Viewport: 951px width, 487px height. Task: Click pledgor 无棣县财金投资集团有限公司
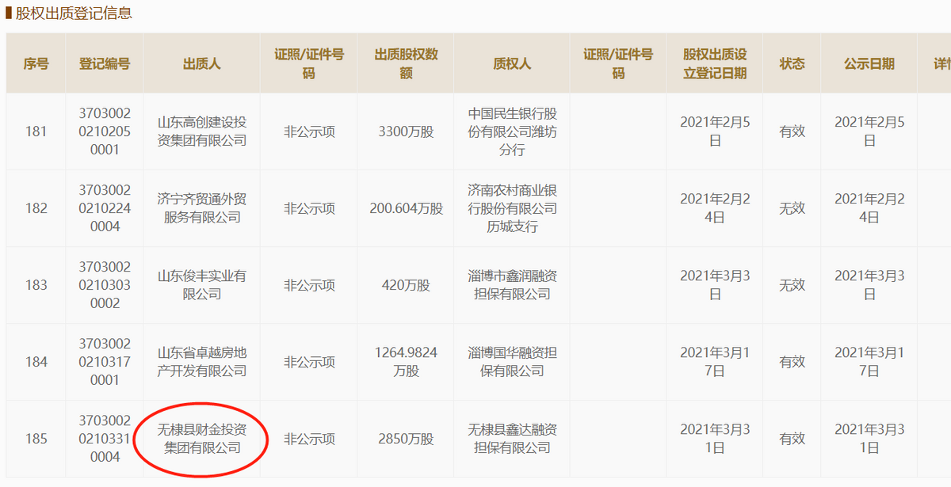[x=202, y=439]
